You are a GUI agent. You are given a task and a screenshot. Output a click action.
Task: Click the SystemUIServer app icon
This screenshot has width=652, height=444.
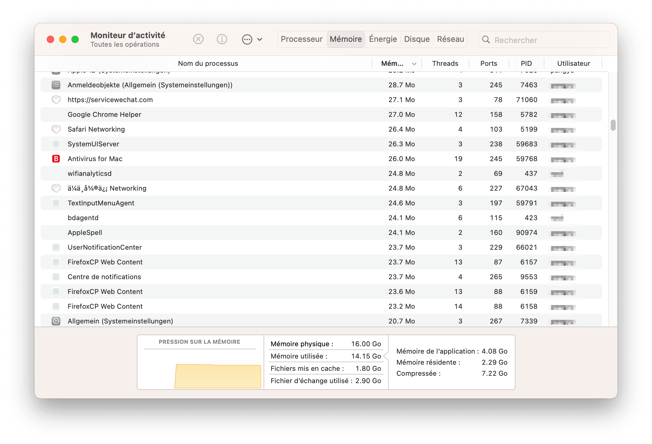tap(56, 144)
